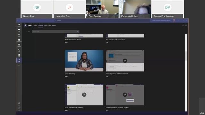Viewport: 205px width, 115px height.
Task: Open Teams section in sidebar
Action: point(19,35)
